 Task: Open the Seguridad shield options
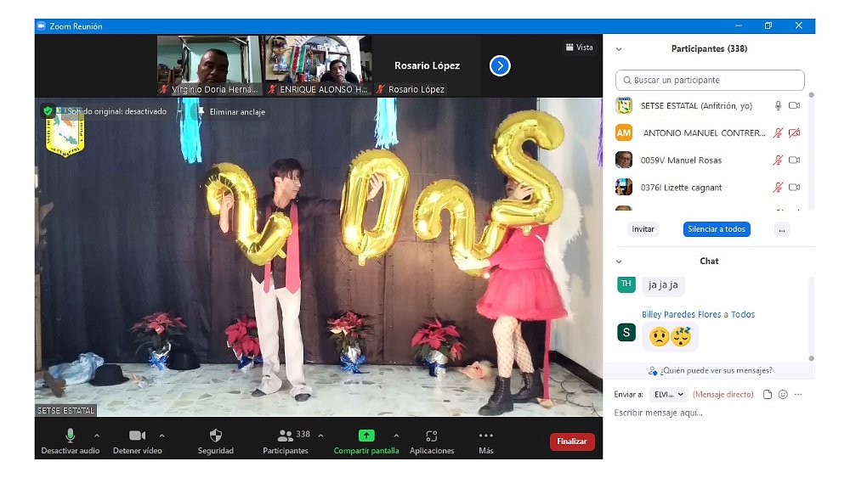[x=215, y=436]
